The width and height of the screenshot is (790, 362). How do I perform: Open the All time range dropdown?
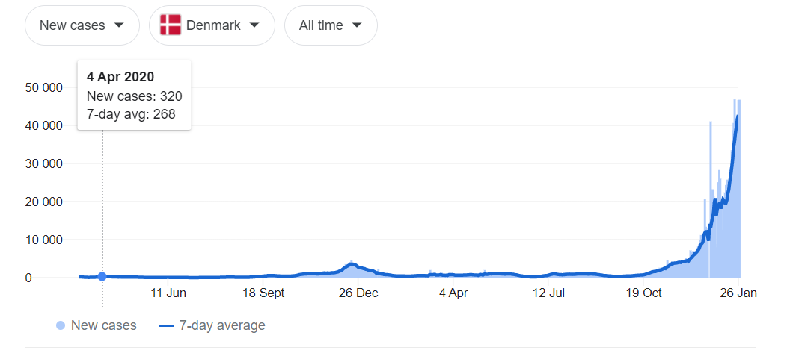click(x=331, y=25)
